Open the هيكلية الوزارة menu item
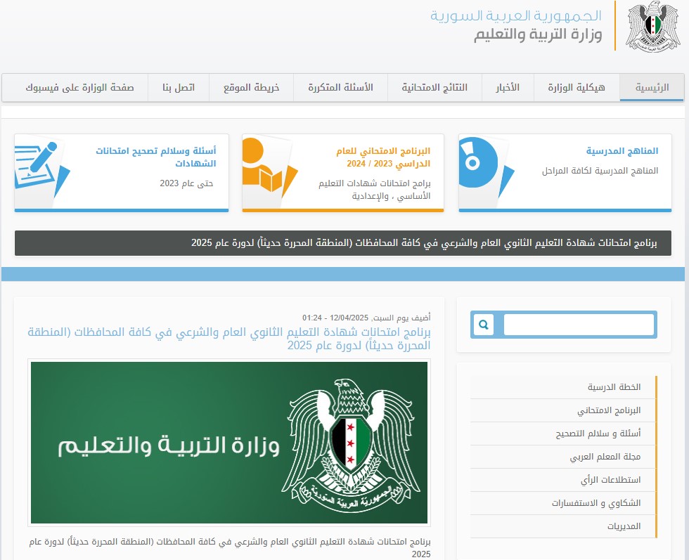Screen dimensions: 689x560 point(577,87)
